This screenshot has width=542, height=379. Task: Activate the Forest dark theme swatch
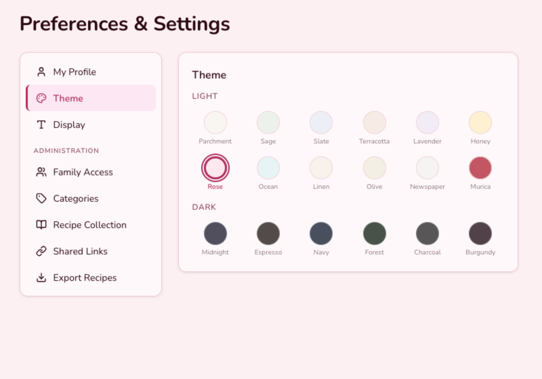click(x=374, y=233)
